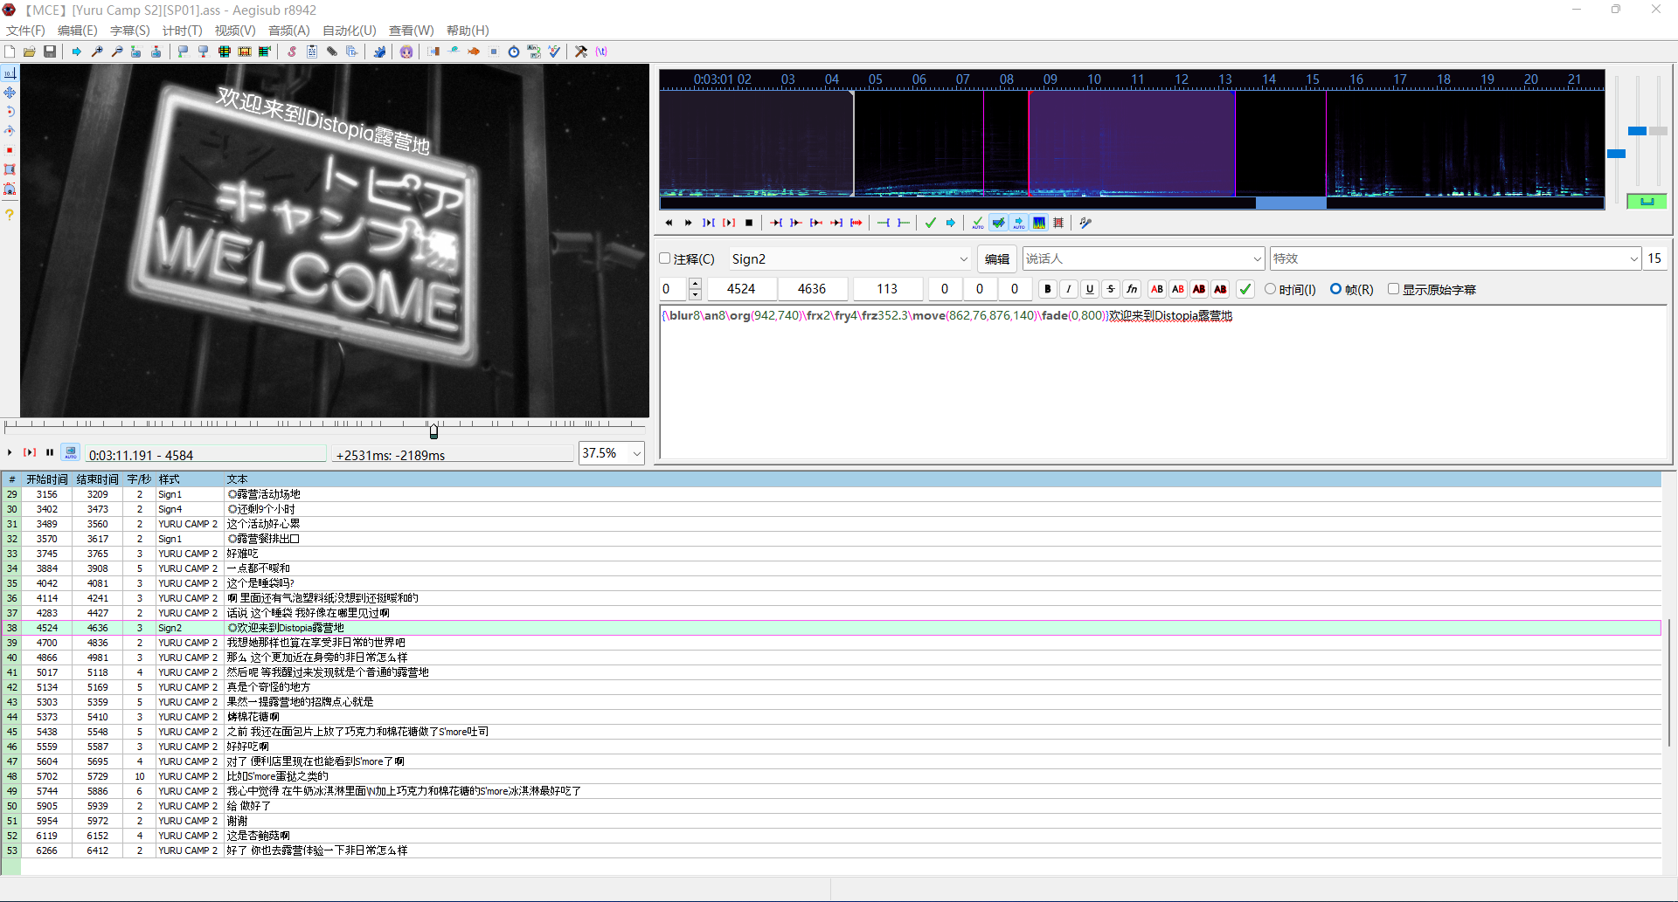Viewport: 1678px width, 902px height.
Task: Click the 编辑 style edit button
Action: pyautogui.click(x=997, y=259)
